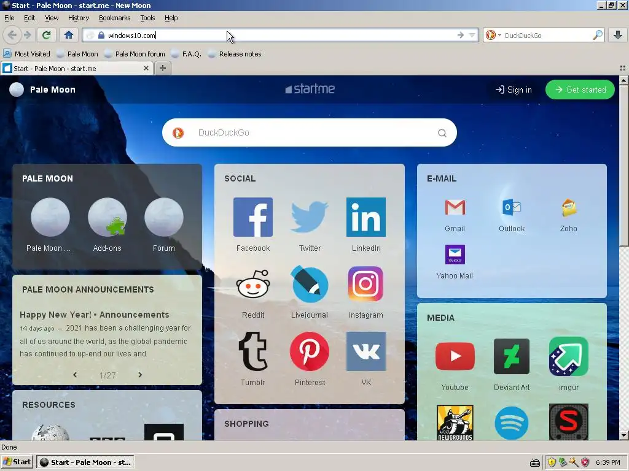Open Most Visited bookmarks folder
The height and width of the screenshot is (471, 629).
pos(27,54)
